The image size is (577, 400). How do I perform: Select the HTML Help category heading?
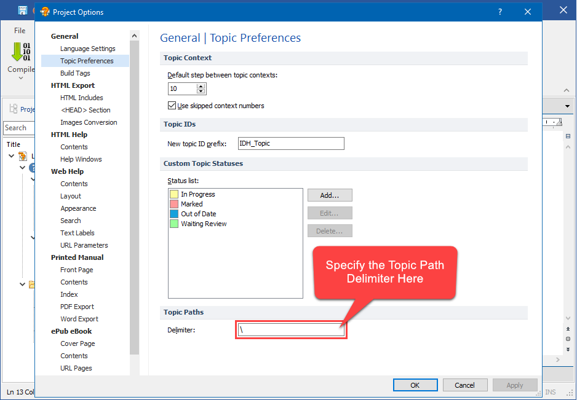click(x=69, y=135)
